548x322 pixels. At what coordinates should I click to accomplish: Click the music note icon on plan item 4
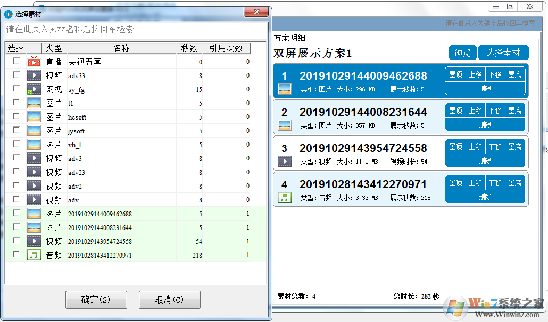(284, 197)
